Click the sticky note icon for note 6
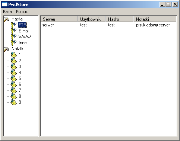This screenshot has width=180, height=141. [x=14, y=84]
